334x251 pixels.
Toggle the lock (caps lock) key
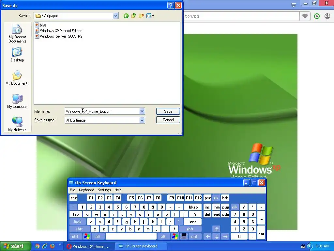click(x=78, y=222)
